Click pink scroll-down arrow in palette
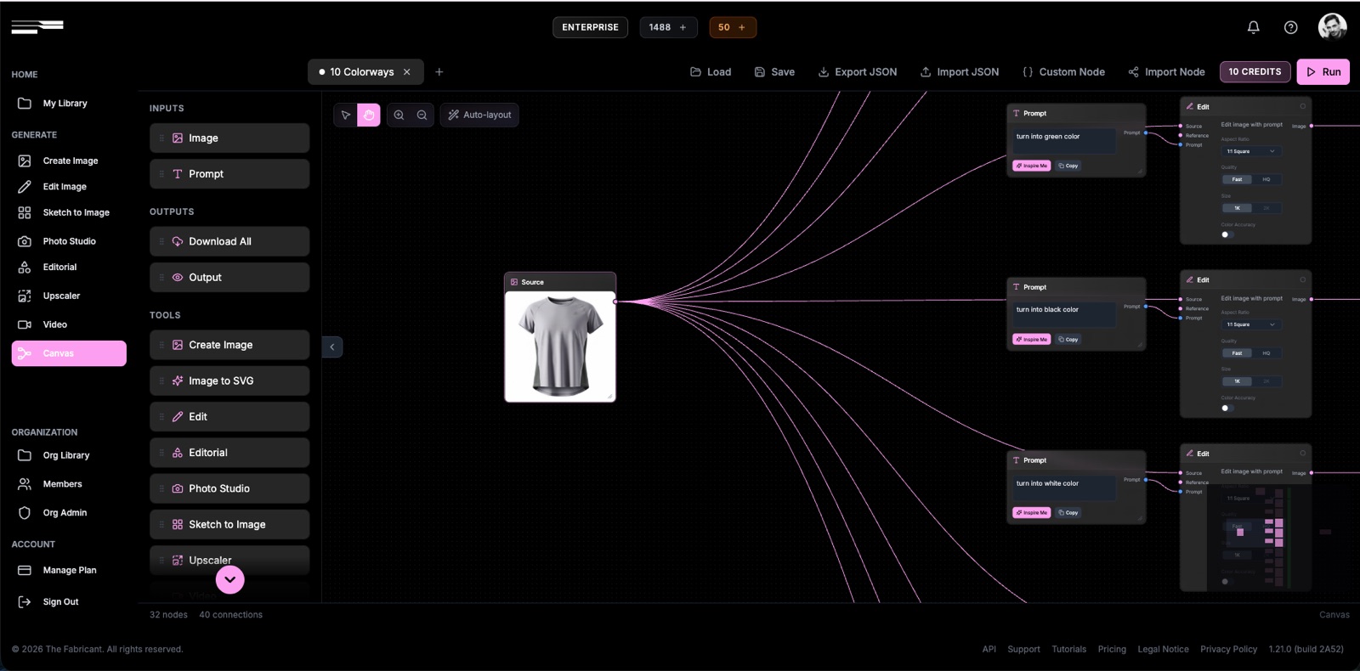1360x671 pixels. (x=229, y=579)
